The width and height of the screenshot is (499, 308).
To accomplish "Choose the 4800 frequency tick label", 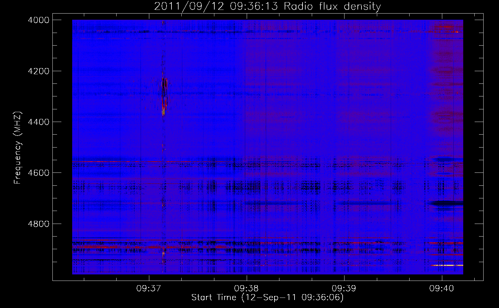I will point(39,224).
